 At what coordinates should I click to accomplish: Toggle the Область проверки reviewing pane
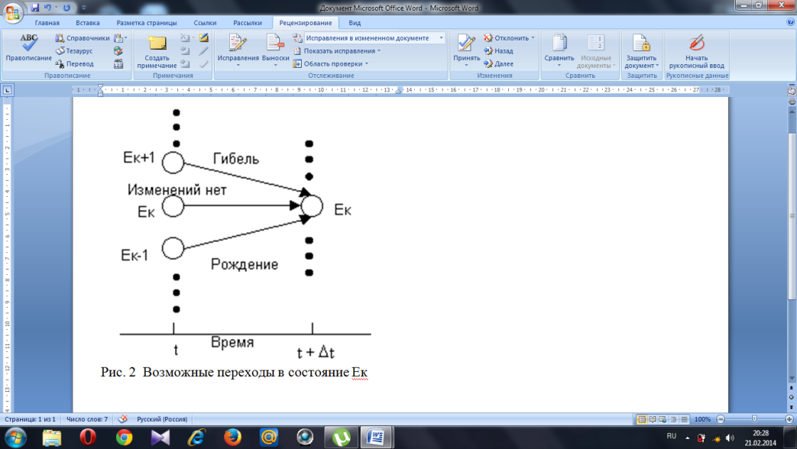pyautogui.click(x=328, y=64)
